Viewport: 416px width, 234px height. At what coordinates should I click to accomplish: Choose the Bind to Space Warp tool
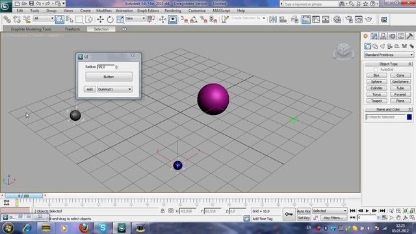click(x=27, y=19)
